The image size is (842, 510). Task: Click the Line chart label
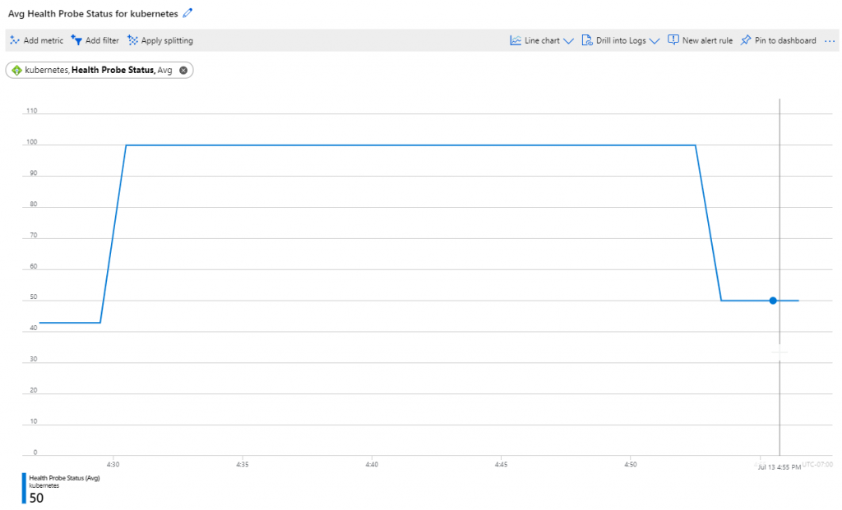(542, 40)
